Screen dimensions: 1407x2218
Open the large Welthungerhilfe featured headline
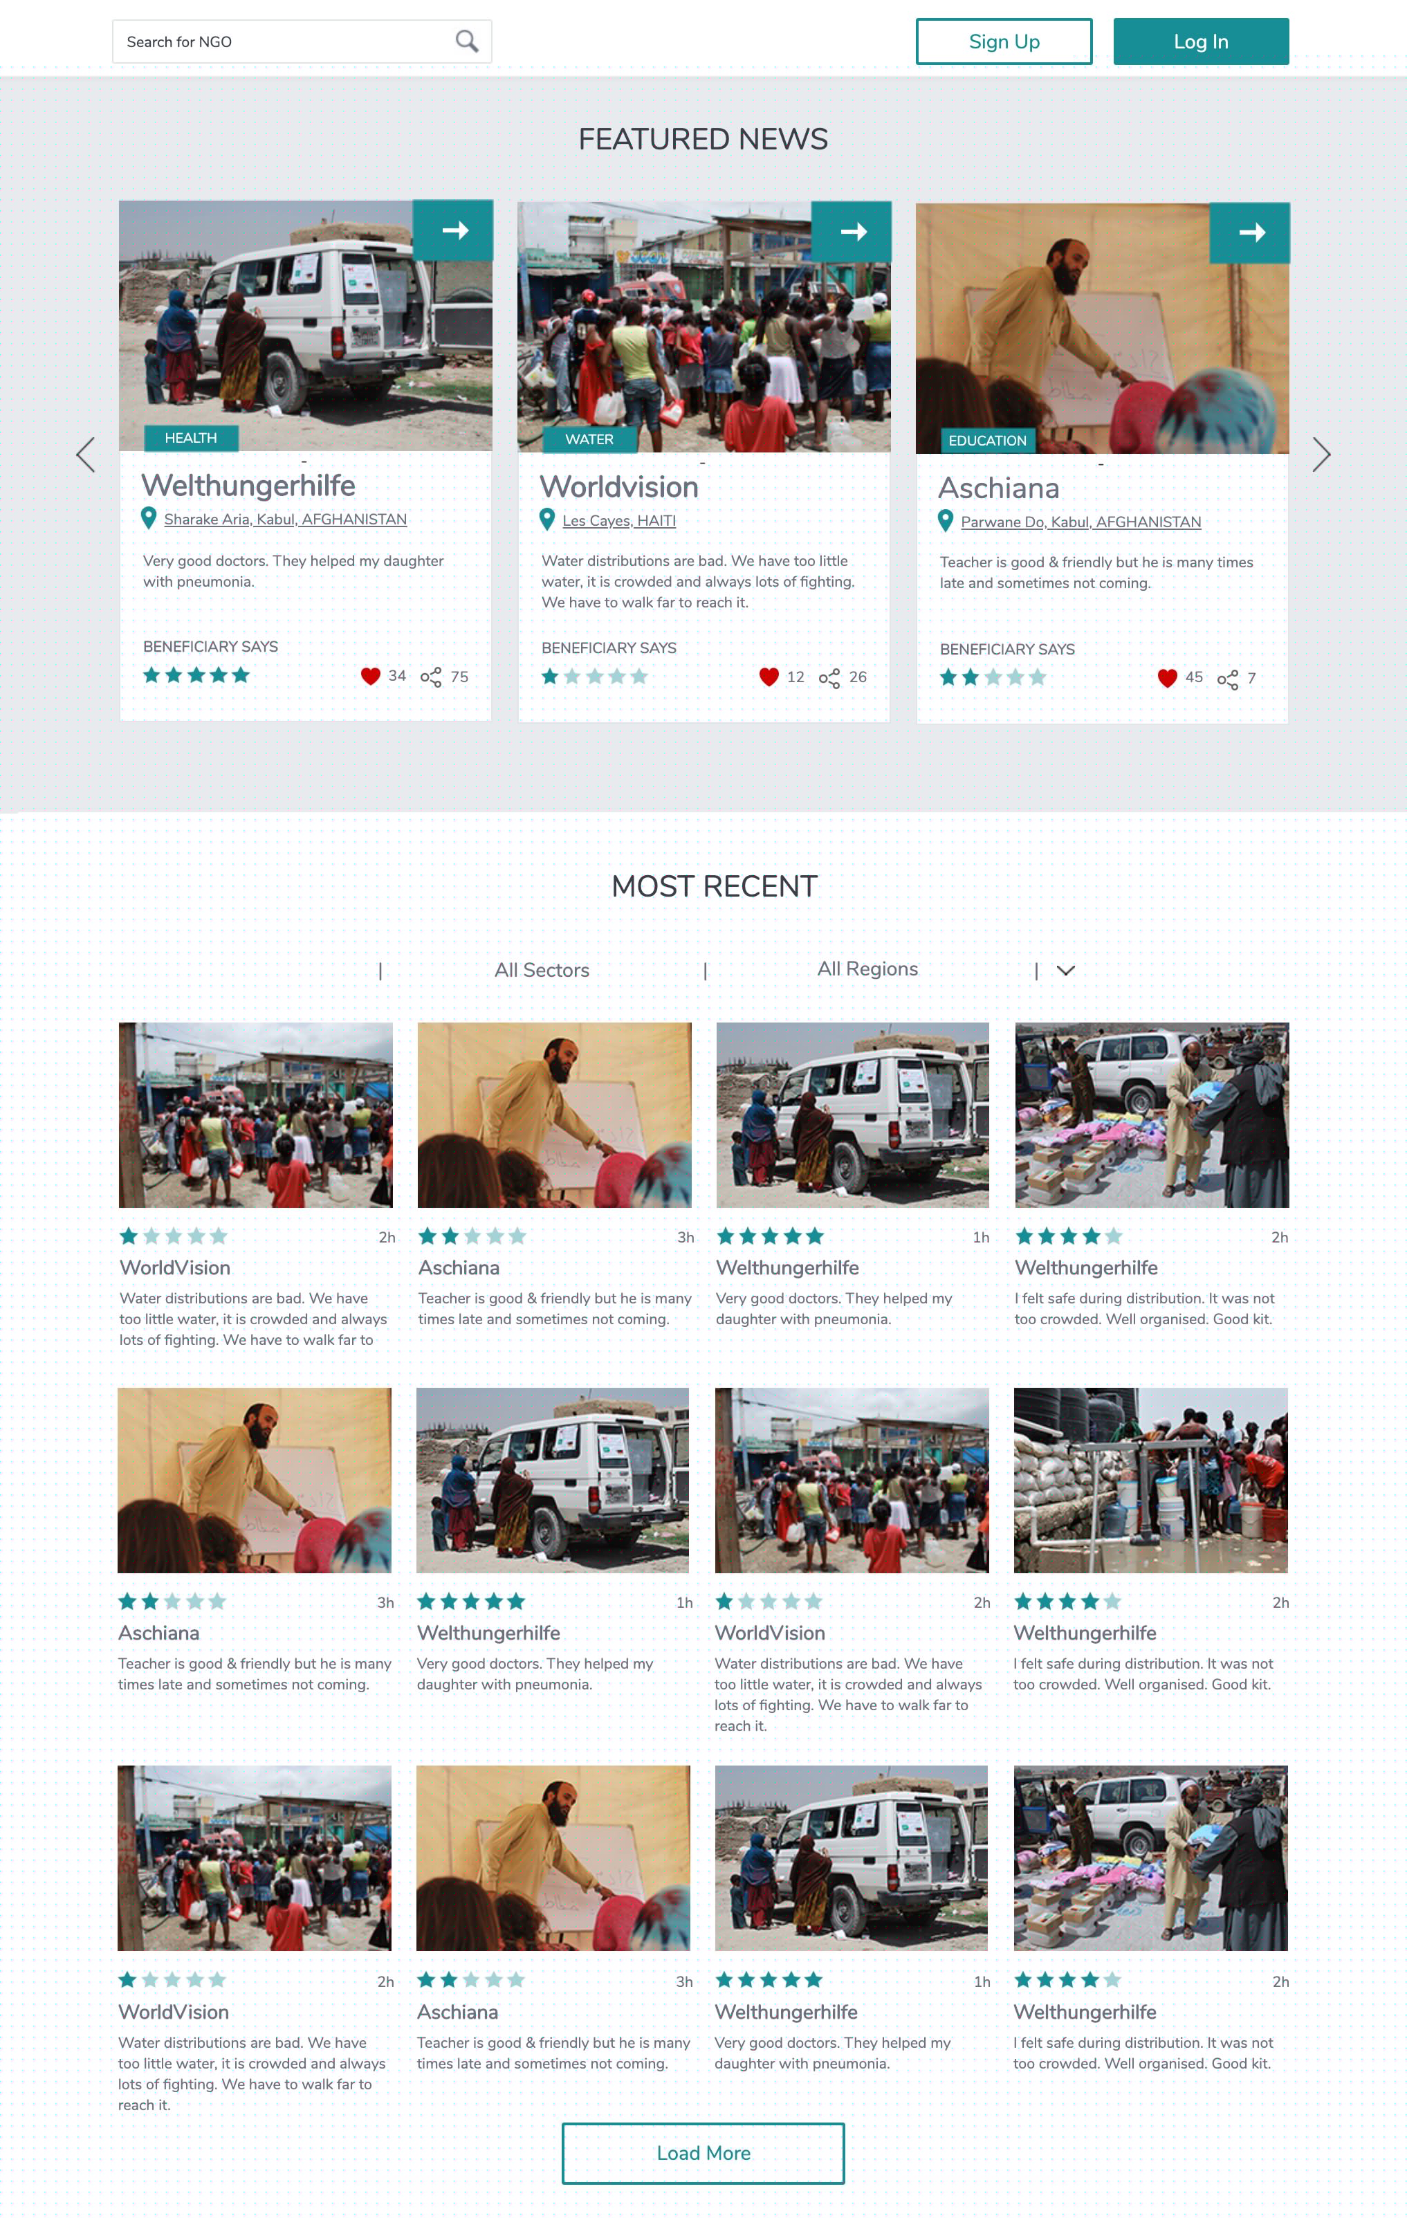tap(248, 486)
